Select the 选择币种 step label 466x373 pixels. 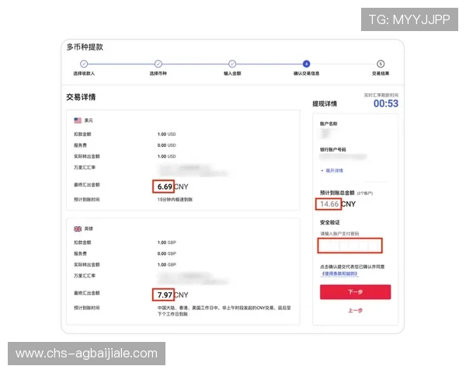pos(158,74)
